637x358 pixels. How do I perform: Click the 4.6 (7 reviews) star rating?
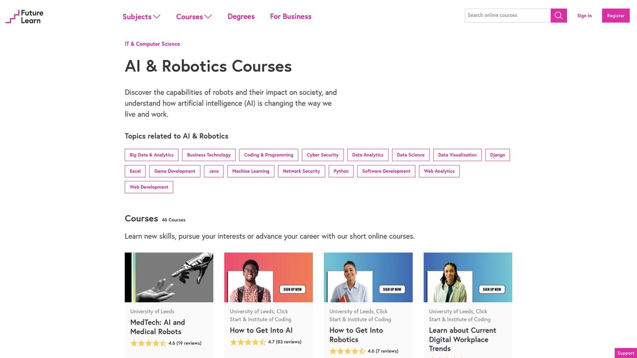(x=364, y=351)
